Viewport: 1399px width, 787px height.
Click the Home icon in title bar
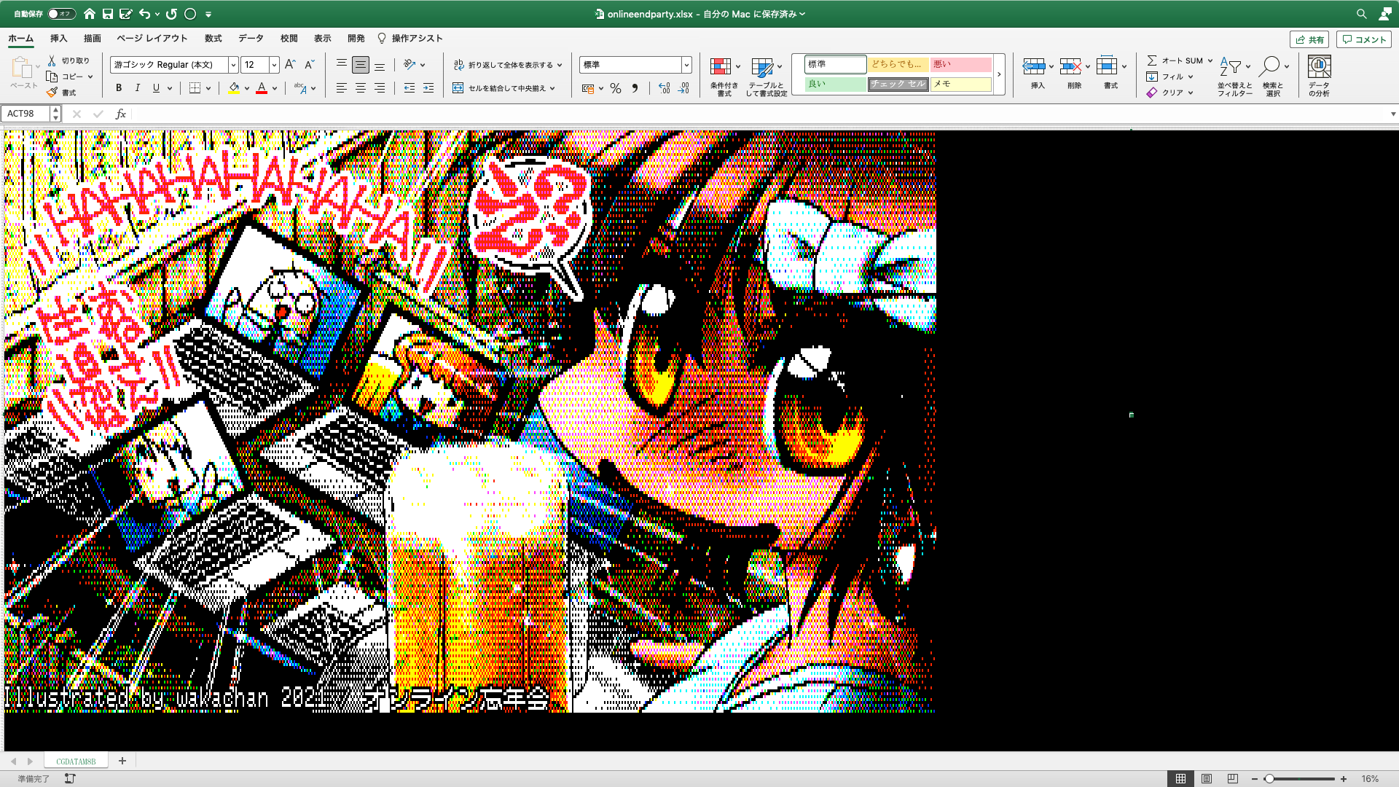coord(89,14)
